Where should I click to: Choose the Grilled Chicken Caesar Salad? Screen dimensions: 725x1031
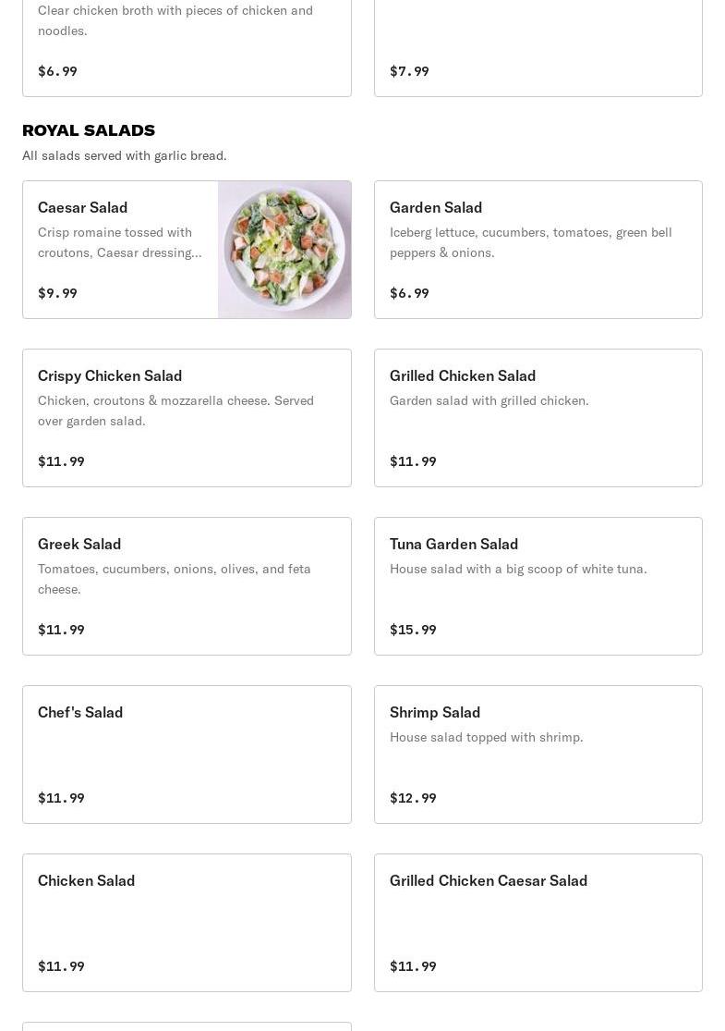(538, 923)
